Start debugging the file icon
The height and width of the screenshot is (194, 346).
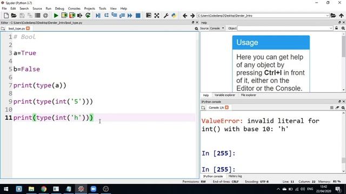(98, 16)
